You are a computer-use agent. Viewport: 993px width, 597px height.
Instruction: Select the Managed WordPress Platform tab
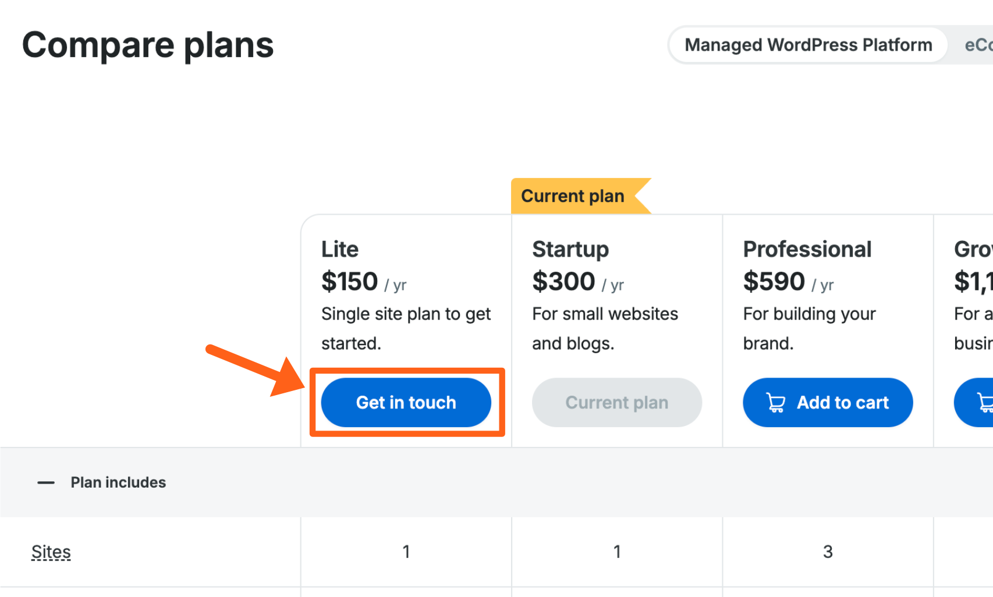click(x=808, y=45)
